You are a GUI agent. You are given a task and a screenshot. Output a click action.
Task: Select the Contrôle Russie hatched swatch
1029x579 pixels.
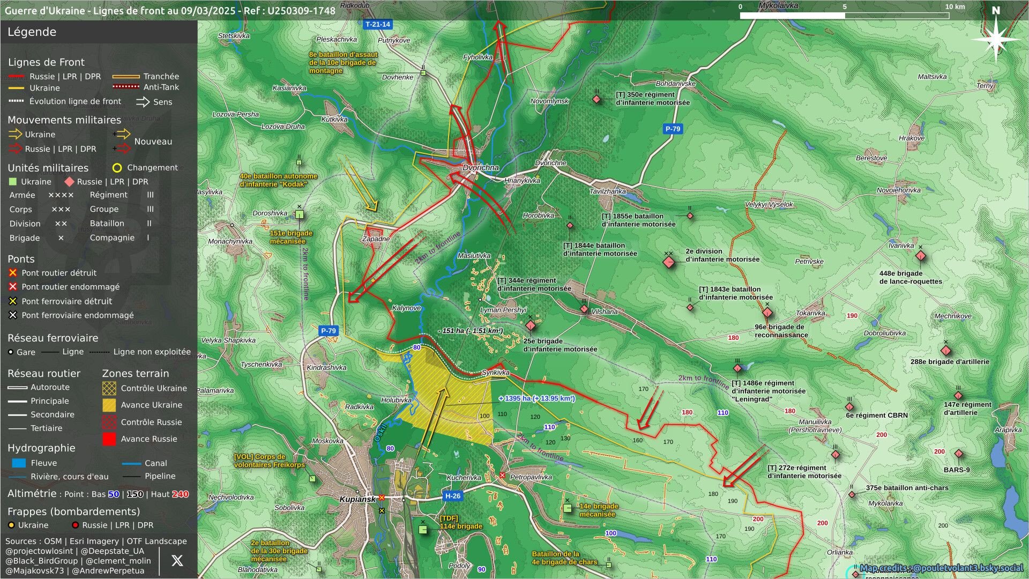coord(109,422)
